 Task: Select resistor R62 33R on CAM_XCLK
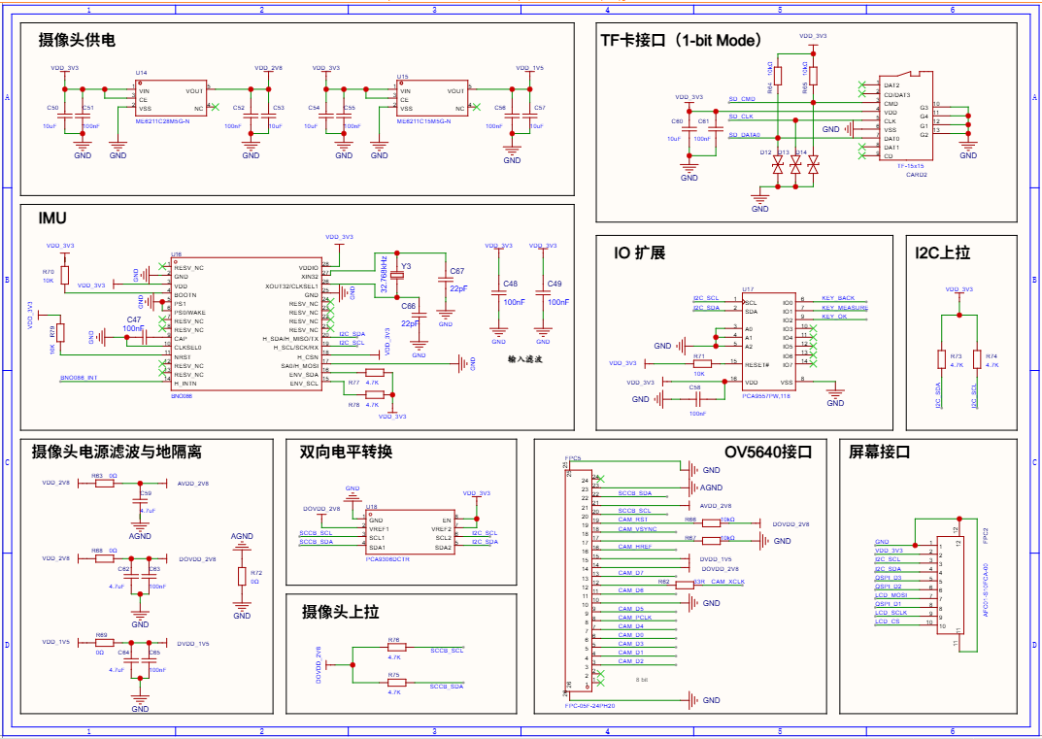point(686,585)
